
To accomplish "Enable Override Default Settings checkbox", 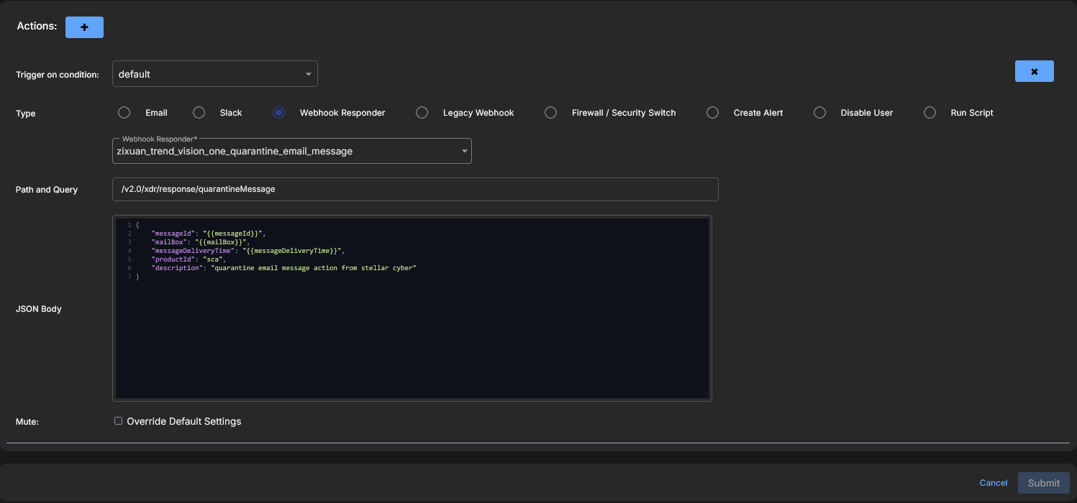I will 119,421.
